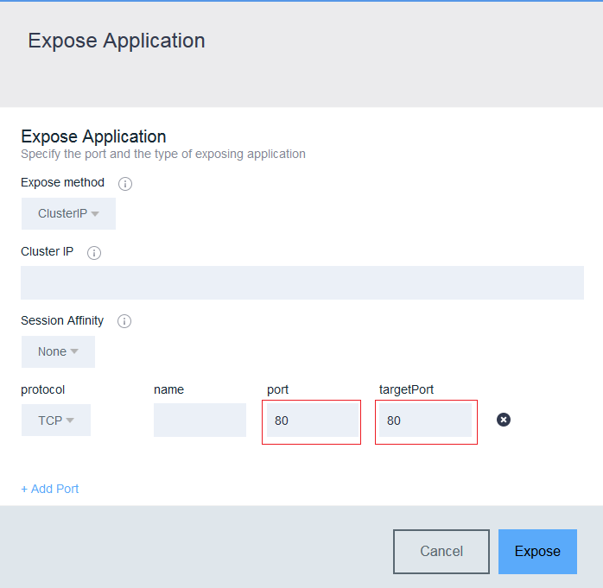Screen dimensions: 603x588
Task: Expand the Session Affinity None dropdown
Action: pos(58,351)
